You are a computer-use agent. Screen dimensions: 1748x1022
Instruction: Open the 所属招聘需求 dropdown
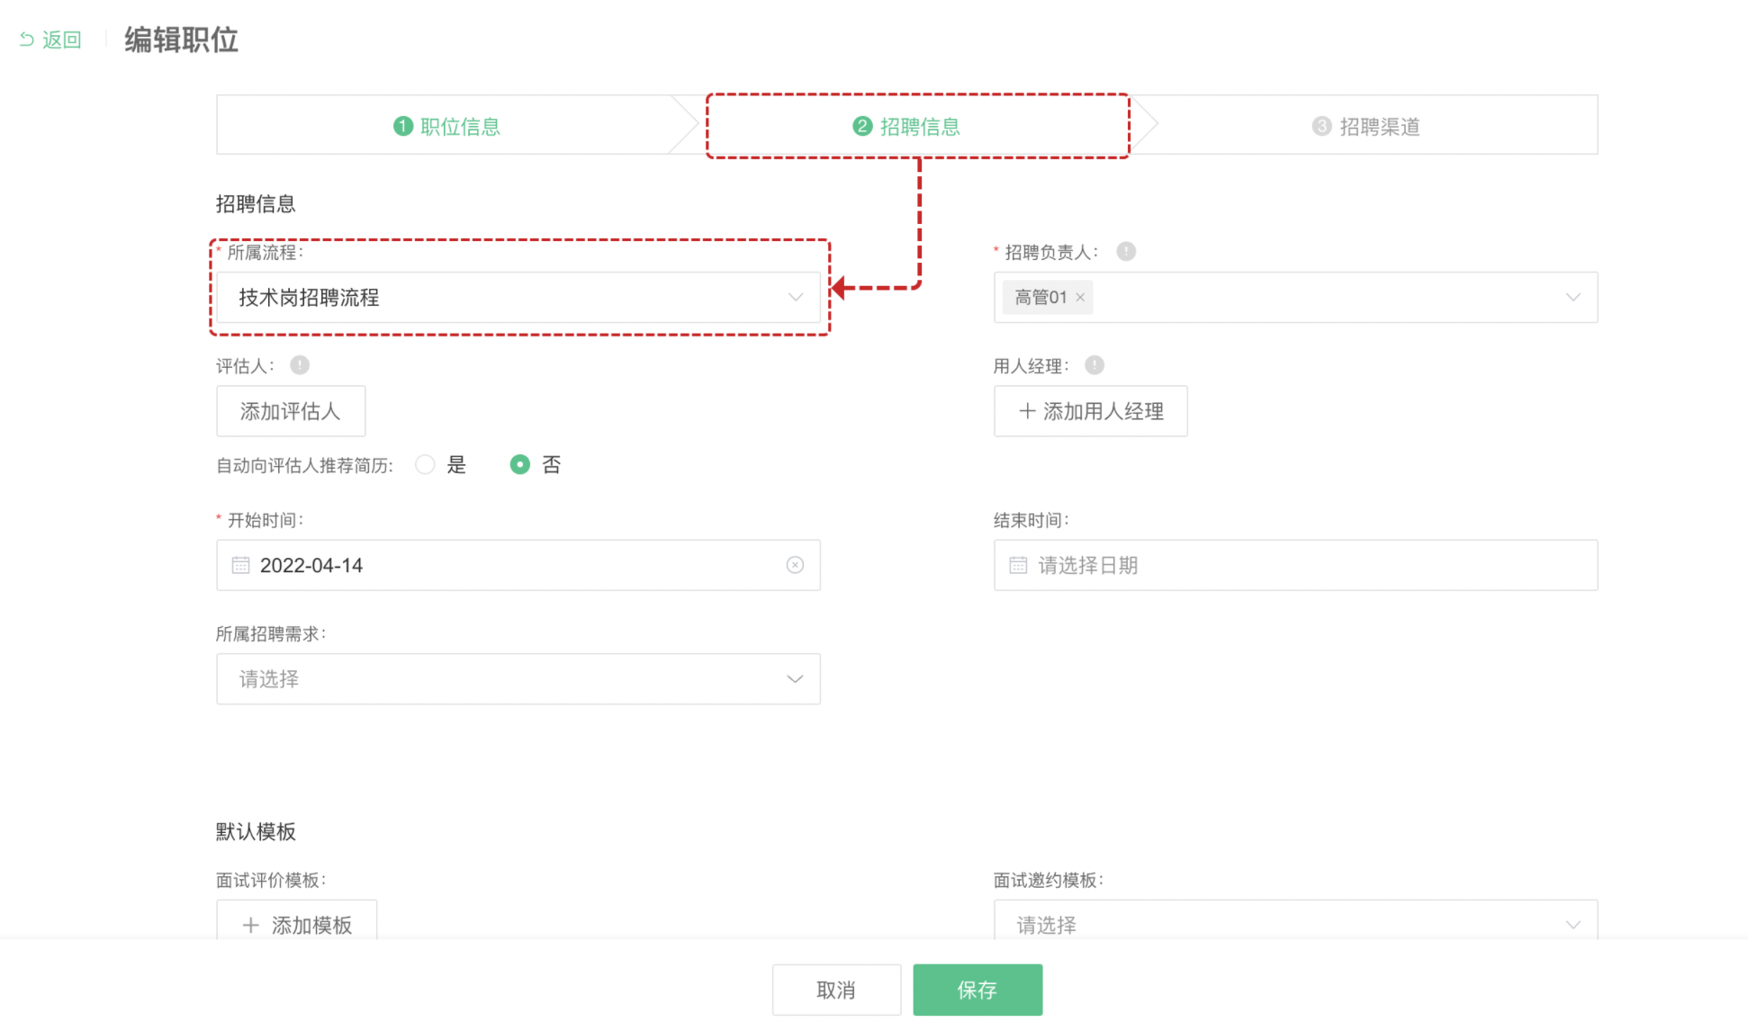point(518,679)
